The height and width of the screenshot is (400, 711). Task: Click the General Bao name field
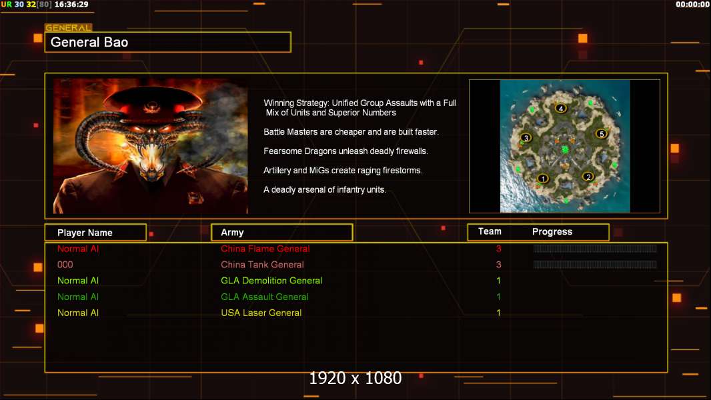(168, 42)
